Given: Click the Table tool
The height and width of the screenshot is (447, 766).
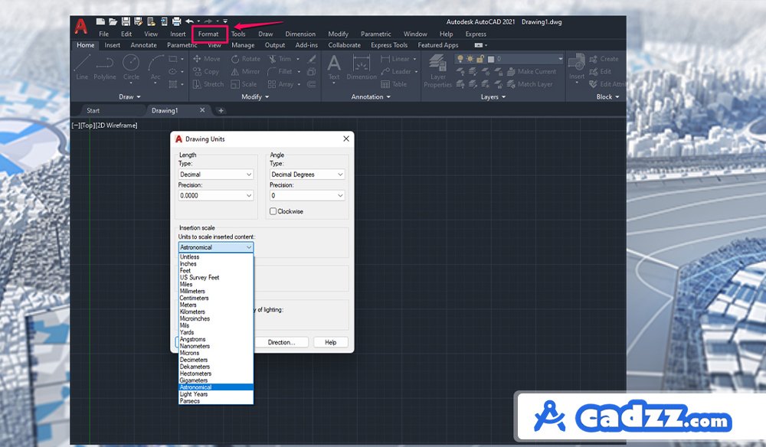Looking at the screenshot, I should pyautogui.click(x=394, y=84).
